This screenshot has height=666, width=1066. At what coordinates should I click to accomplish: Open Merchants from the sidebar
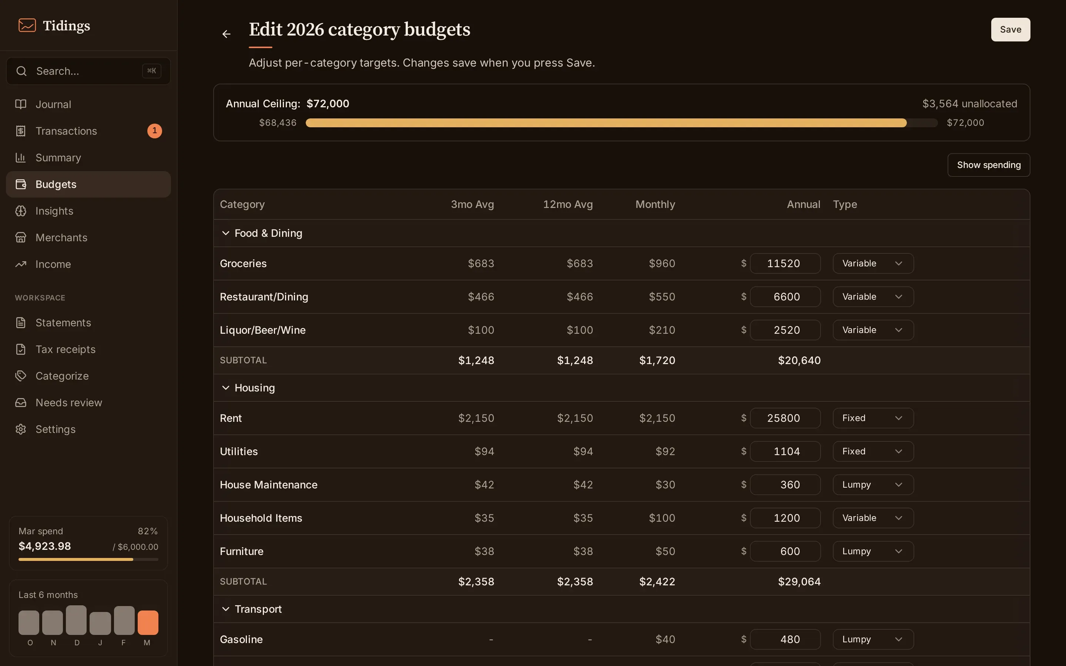coord(88,238)
